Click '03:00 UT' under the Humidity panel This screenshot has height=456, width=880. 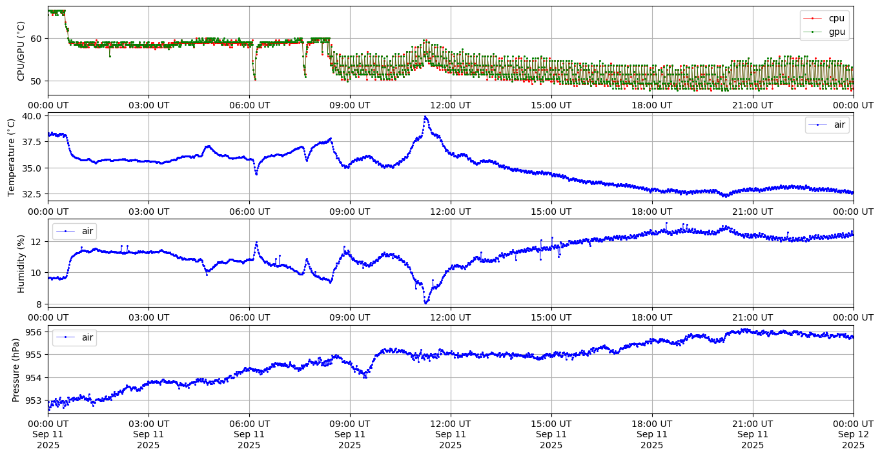coord(148,317)
